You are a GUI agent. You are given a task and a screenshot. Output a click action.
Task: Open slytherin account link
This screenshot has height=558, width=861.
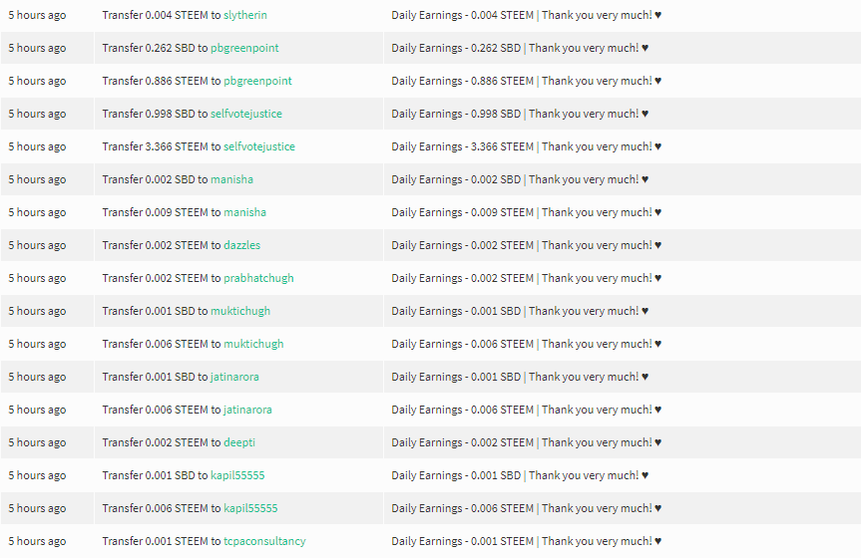coord(244,15)
